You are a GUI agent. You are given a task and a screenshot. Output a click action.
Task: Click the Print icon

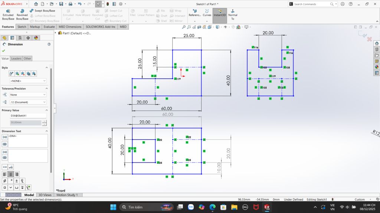pos(70,4)
